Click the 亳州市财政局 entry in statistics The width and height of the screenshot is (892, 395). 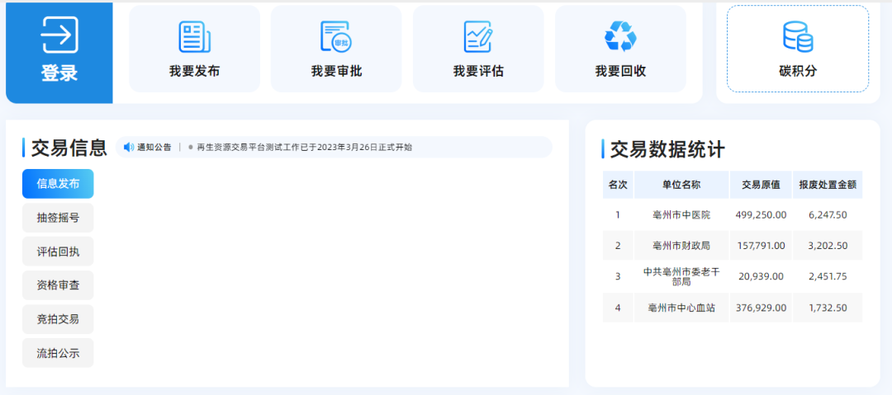[681, 246]
